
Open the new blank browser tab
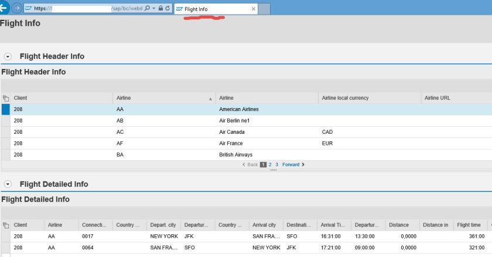[x=264, y=9]
